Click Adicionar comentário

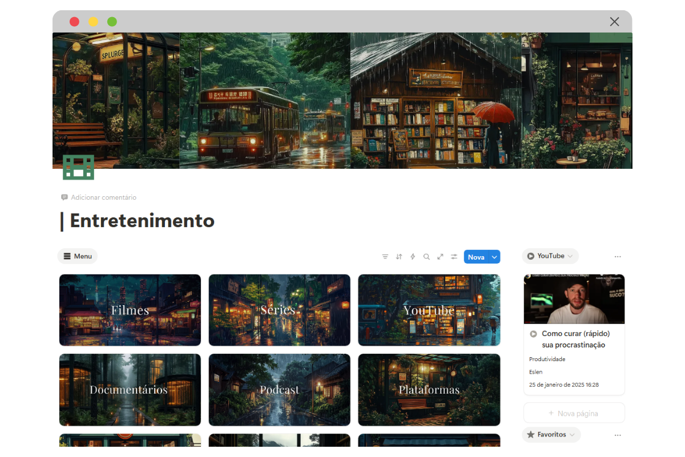point(99,197)
